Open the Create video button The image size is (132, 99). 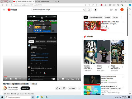click(x=111, y=10)
